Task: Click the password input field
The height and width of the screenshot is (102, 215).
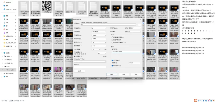Action: [126, 52]
